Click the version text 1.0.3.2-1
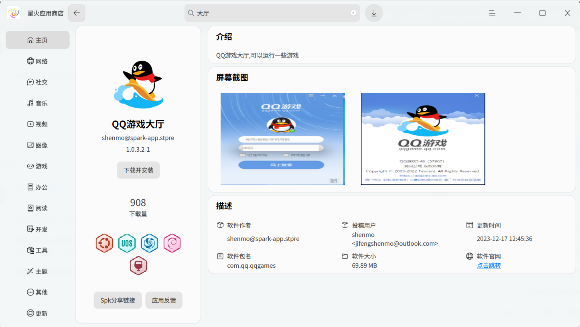This screenshot has width=580, height=327. (138, 149)
